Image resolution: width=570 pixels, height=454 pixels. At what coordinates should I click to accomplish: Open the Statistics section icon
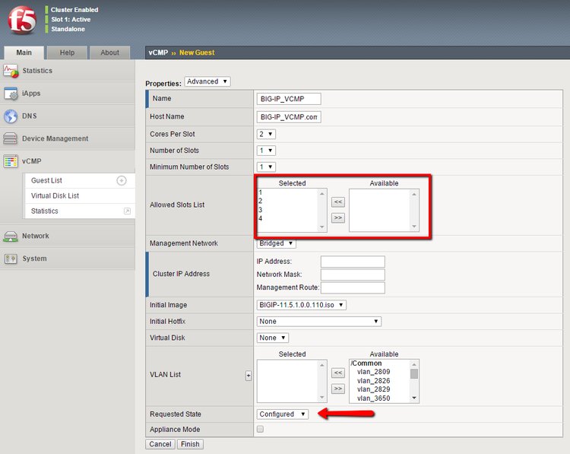[x=11, y=71]
